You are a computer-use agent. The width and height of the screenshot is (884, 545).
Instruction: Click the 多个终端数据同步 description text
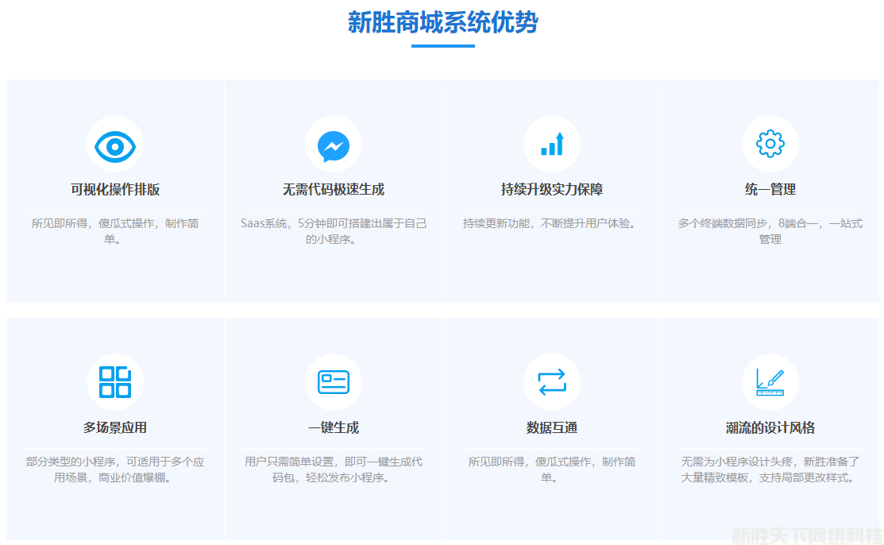(770, 231)
